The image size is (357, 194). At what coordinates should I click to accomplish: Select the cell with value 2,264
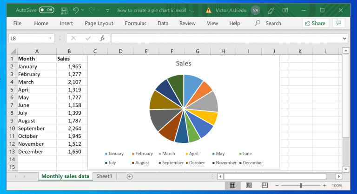69,128
